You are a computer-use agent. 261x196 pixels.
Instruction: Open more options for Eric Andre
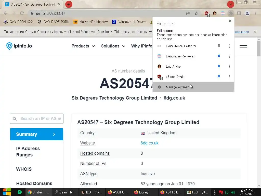pyautogui.click(x=229, y=67)
